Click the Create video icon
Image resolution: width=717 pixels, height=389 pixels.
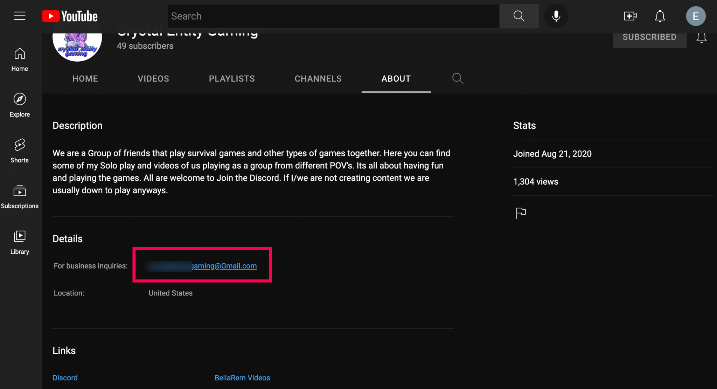[x=630, y=16]
